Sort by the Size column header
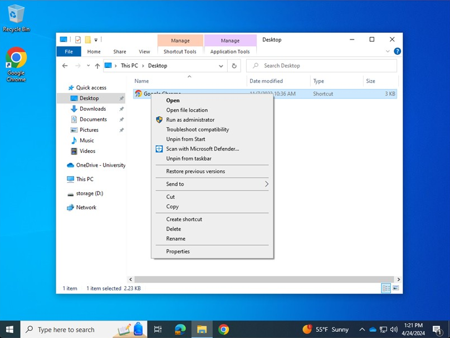Screen dimensions: 450x338 (x=381, y=81)
